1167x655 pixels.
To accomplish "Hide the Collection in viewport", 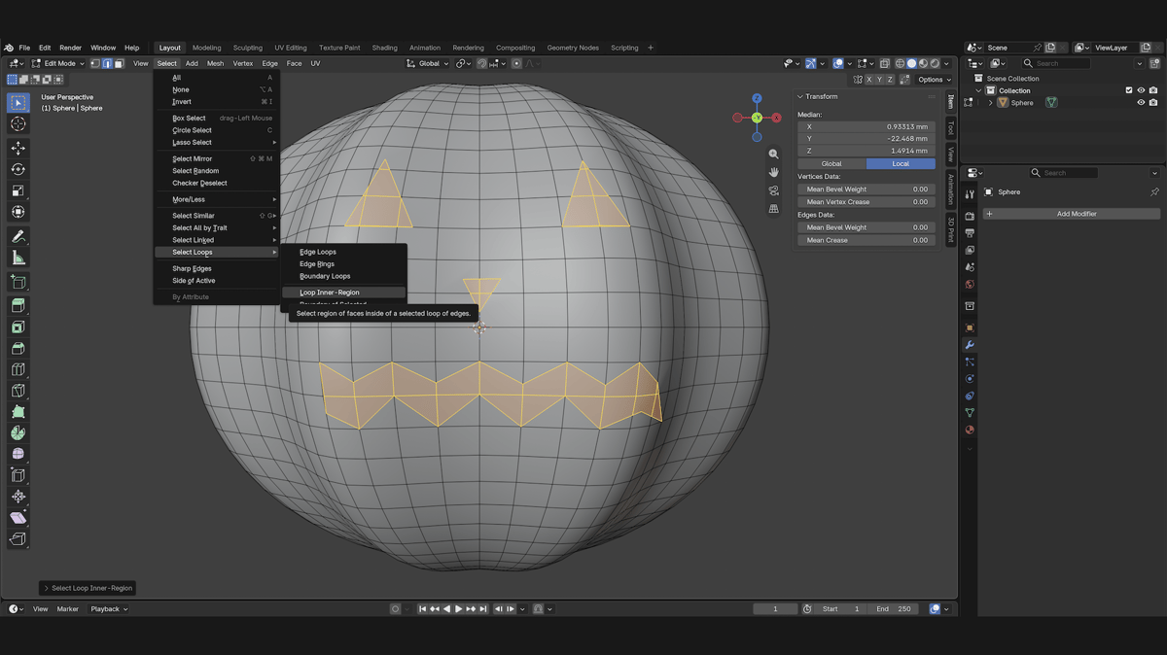I will 1141,90.
